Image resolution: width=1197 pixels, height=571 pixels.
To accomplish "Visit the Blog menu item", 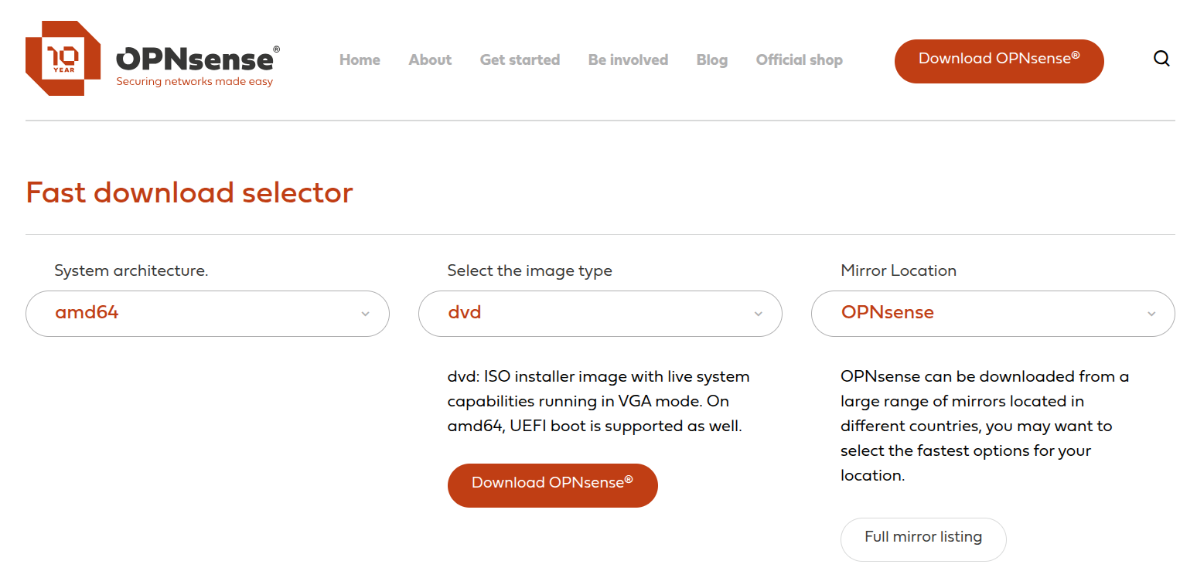I will tap(711, 60).
